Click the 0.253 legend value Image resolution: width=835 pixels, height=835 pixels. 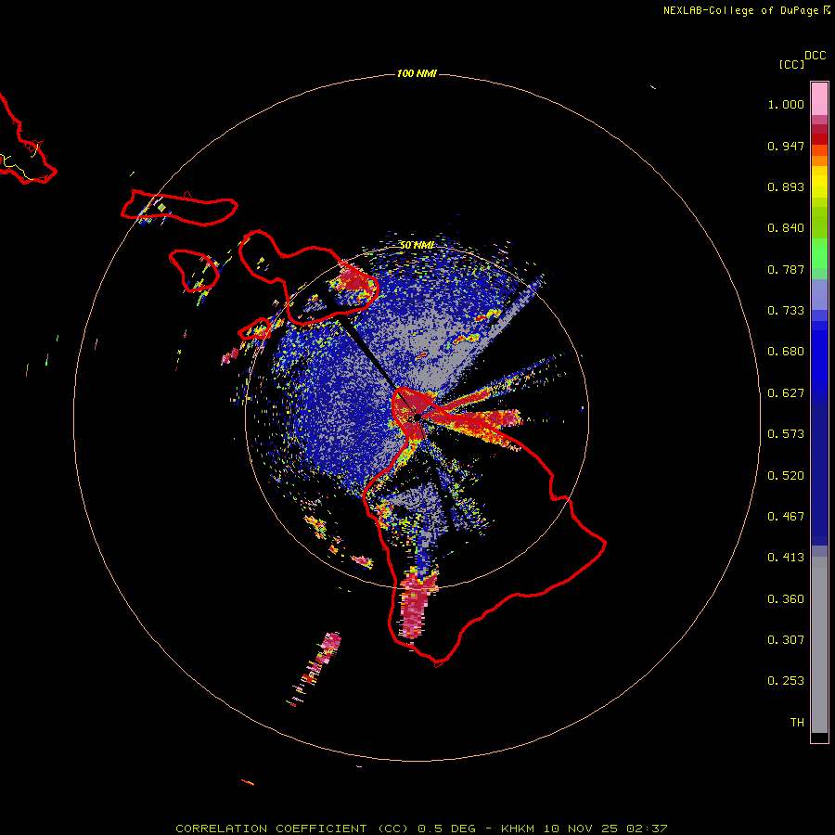pos(786,681)
